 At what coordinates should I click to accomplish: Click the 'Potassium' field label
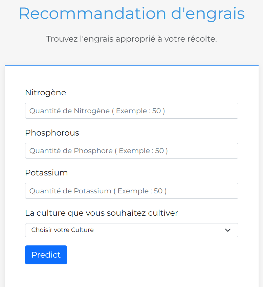click(x=46, y=173)
